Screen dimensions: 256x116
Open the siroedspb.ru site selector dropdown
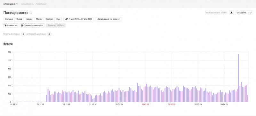click(11, 4)
